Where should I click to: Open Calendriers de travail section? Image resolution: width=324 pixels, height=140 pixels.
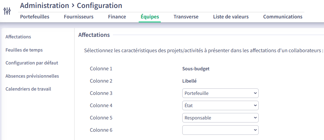point(28,89)
